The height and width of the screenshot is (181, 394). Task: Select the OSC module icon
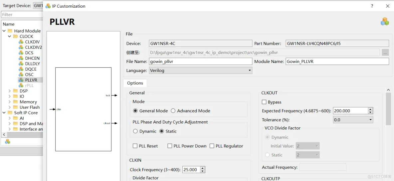coord(21,75)
